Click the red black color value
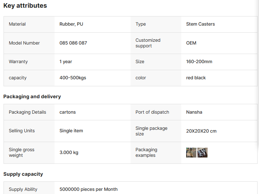 (x=196, y=78)
